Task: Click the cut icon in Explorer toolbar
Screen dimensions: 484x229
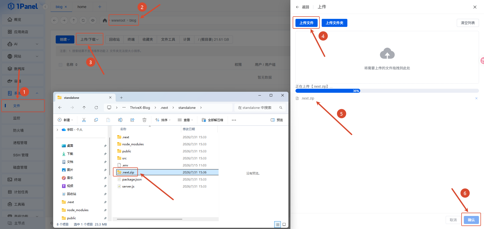Action: [84, 120]
